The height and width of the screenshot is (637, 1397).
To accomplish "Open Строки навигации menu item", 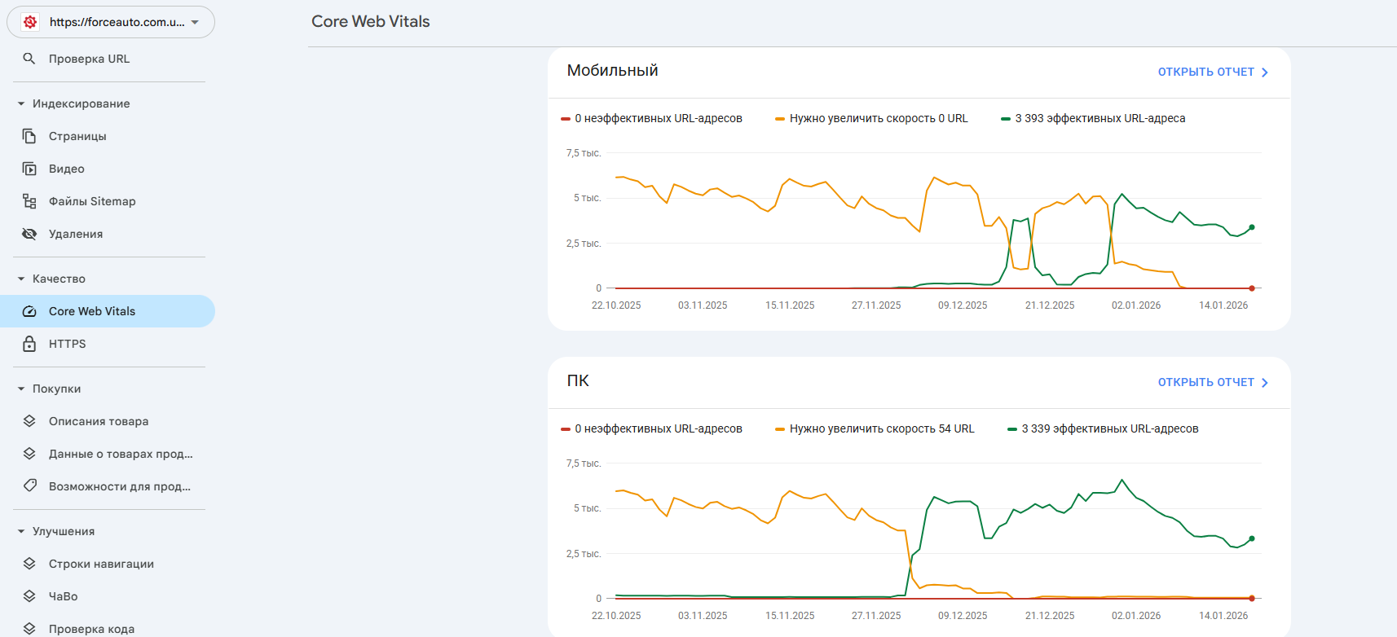I will (x=101, y=564).
